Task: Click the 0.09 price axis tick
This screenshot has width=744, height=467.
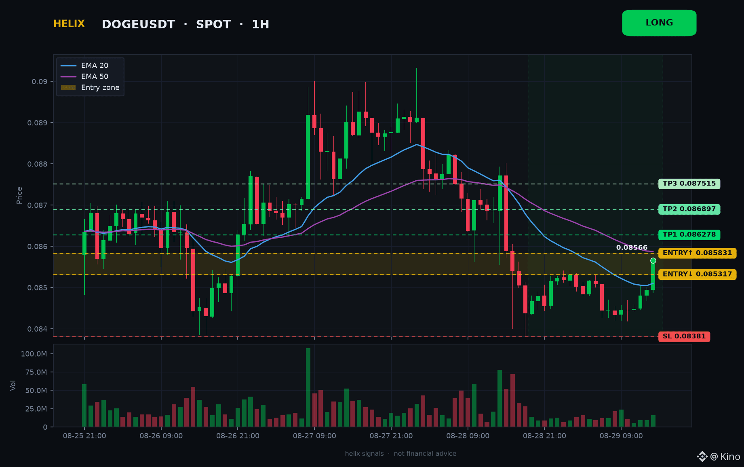Action: point(40,82)
